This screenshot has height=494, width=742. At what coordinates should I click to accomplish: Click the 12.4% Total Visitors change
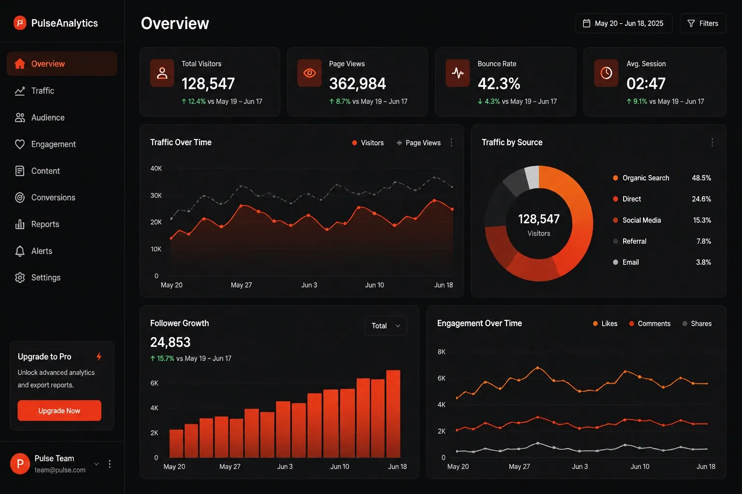pos(193,101)
